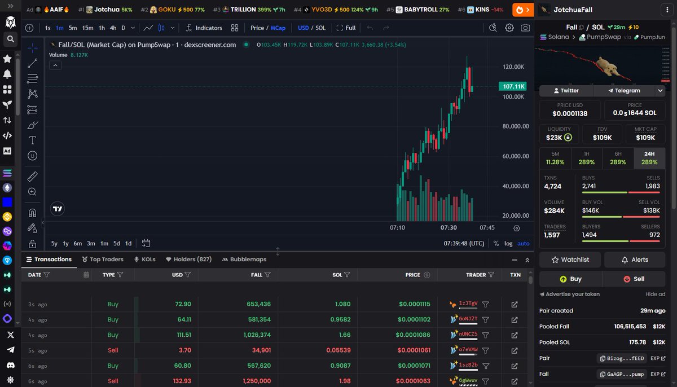Open new pairs sprout icon in sidebar
This screenshot has height=387, width=677.
[7, 104]
